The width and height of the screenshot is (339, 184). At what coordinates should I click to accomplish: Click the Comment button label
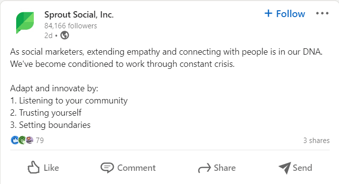(136, 168)
